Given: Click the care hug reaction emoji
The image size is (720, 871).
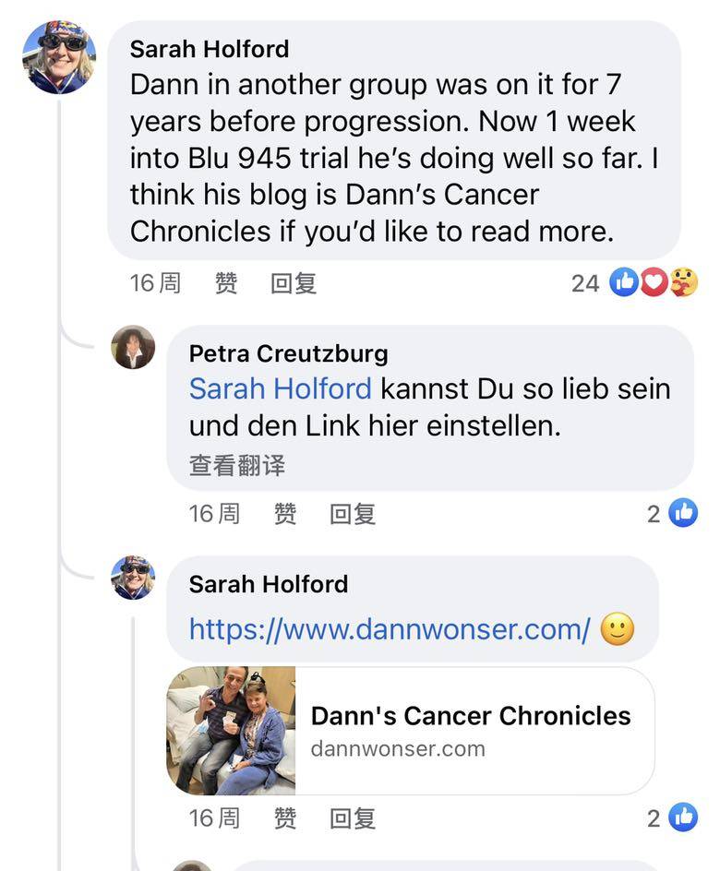Looking at the screenshot, I should (683, 282).
